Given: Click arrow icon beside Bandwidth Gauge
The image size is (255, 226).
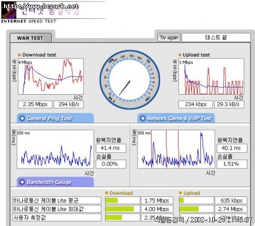Looking at the screenshot, I should [22, 182].
